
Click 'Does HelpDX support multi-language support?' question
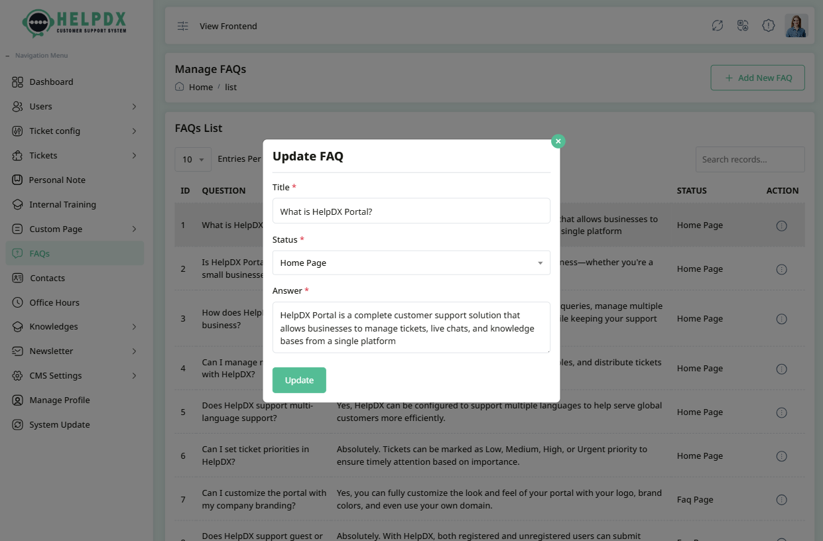point(258,412)
